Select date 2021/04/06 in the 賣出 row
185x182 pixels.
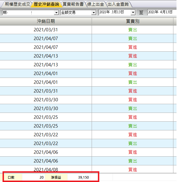[x=46, y=161]
